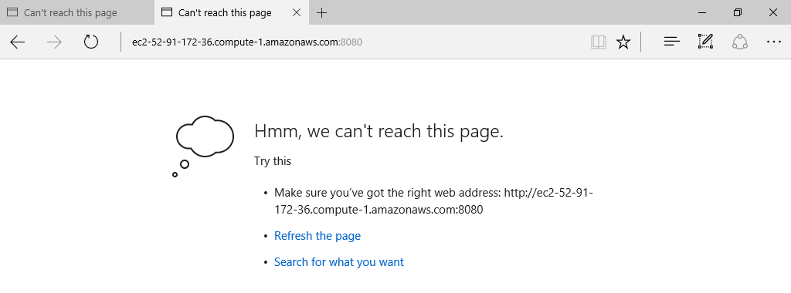791x293 pixels.
Task: Open the More actions ellipsis menu
Action: [x=774, y=42]
